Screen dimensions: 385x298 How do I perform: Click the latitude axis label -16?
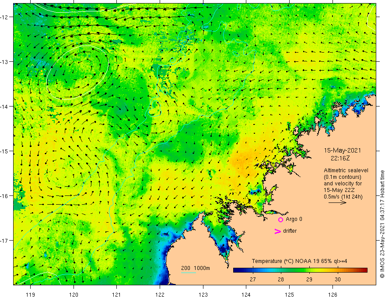[4, 196]
